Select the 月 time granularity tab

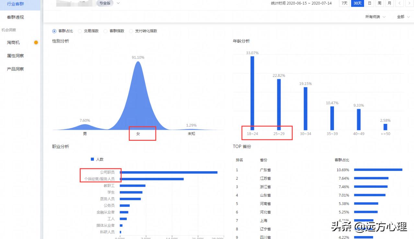point(389,3)
